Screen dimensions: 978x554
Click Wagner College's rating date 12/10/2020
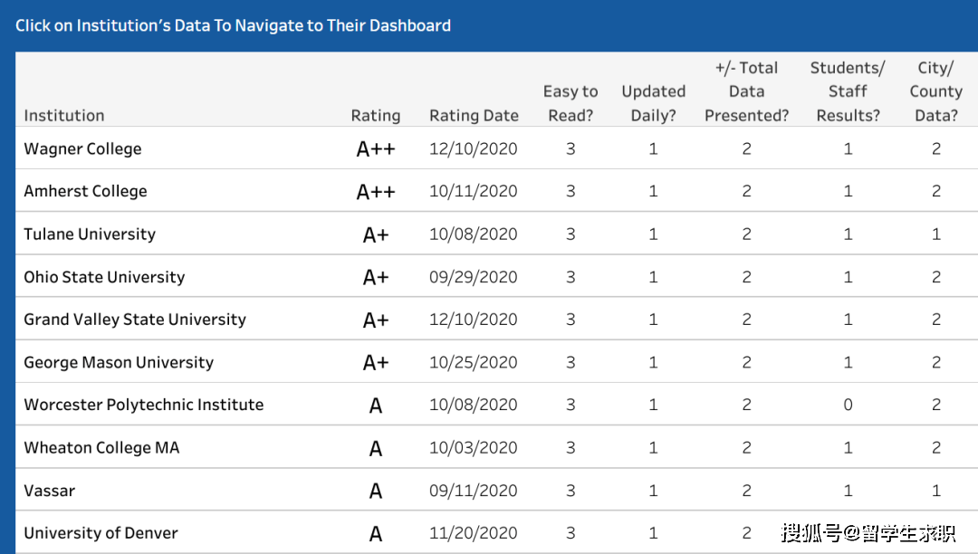pyautogui.click(x=474, y=149)
